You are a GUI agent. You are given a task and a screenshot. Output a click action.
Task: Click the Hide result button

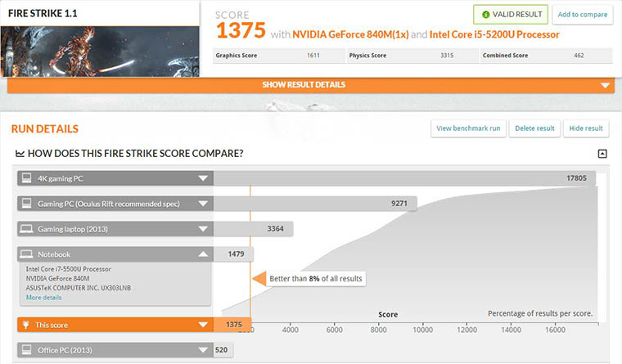click(x=586, y=128)
